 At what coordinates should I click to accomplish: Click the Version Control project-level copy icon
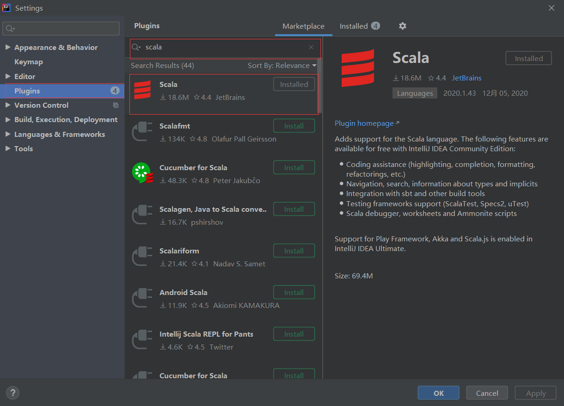pyautogui.click(x=116, y=105)
